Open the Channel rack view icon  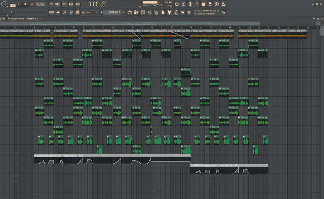pyautogui.click(x=143, y=13)
